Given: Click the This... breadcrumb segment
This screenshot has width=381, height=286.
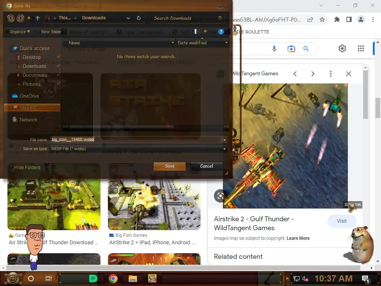Looking at the screenshot, I should [65, 18].
